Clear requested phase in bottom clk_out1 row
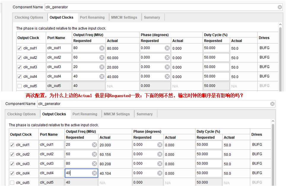Viewport: 286px width, 186px height. pyautogui.click(x=160, y=145)
